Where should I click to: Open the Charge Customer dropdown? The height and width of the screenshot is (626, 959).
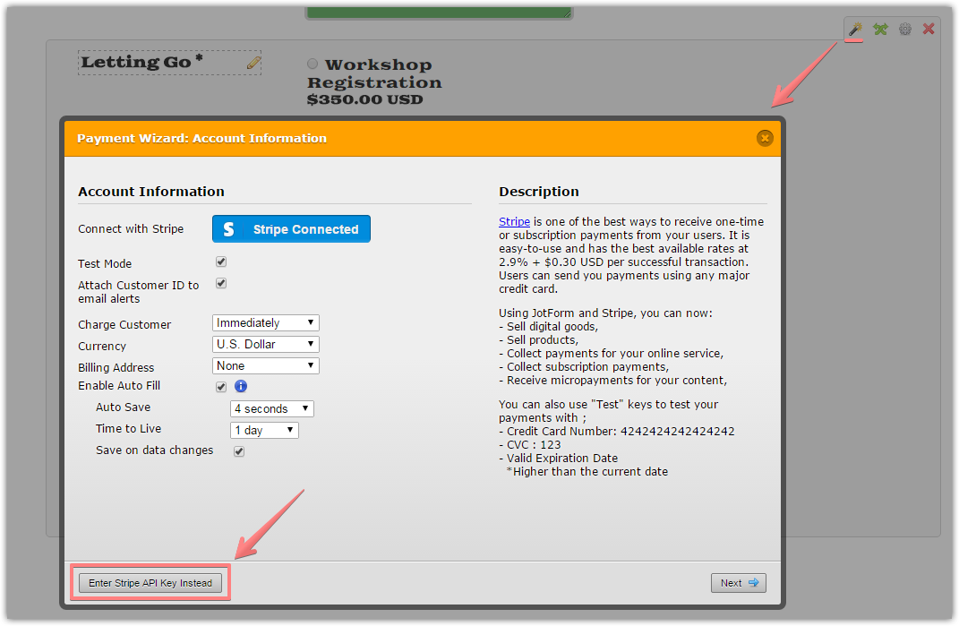(x=265, y=323)
